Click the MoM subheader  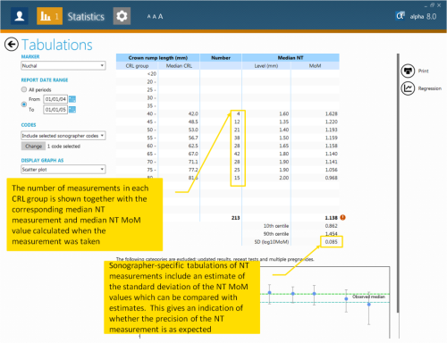(315, 66)
